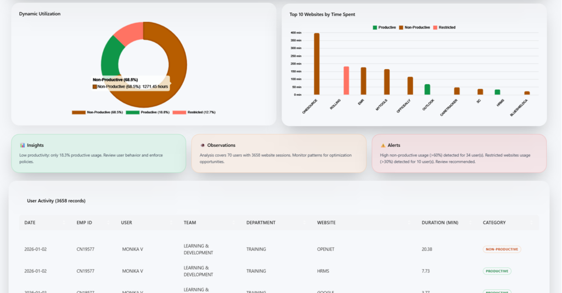This screenshot has width=562, height=293.
Task: Sort the table by WEBSITE header
Action: pos(326,222)
